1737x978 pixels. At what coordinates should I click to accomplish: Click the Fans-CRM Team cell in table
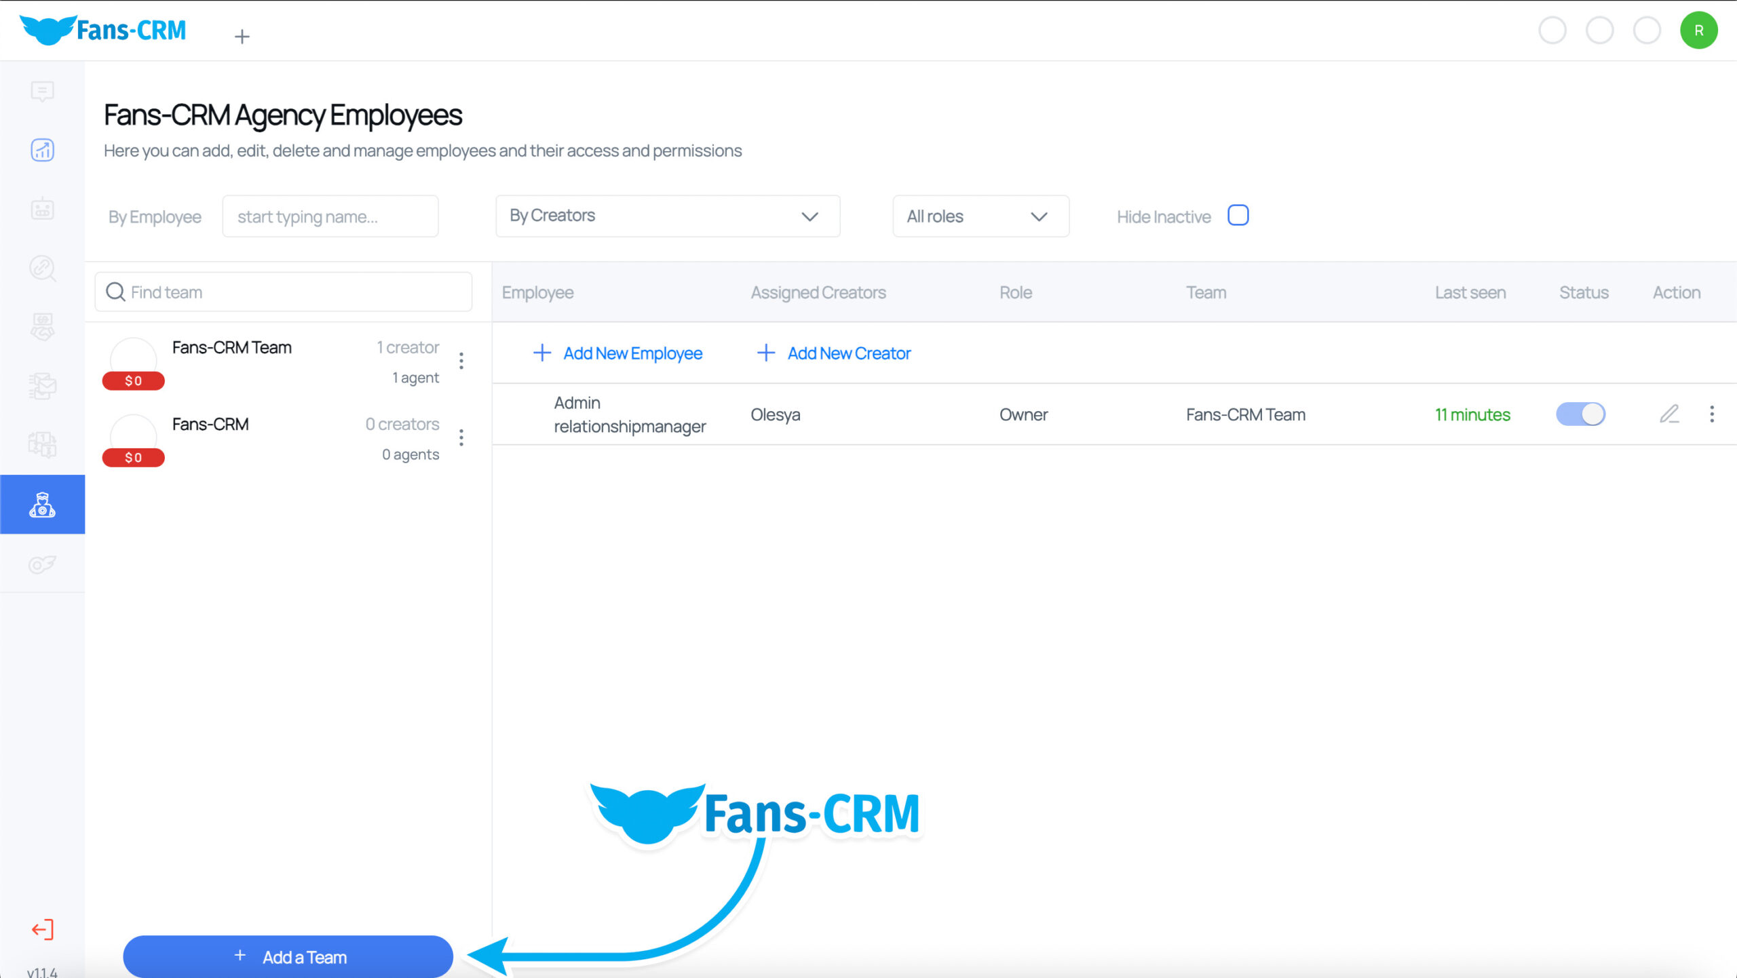(1246, 414)
